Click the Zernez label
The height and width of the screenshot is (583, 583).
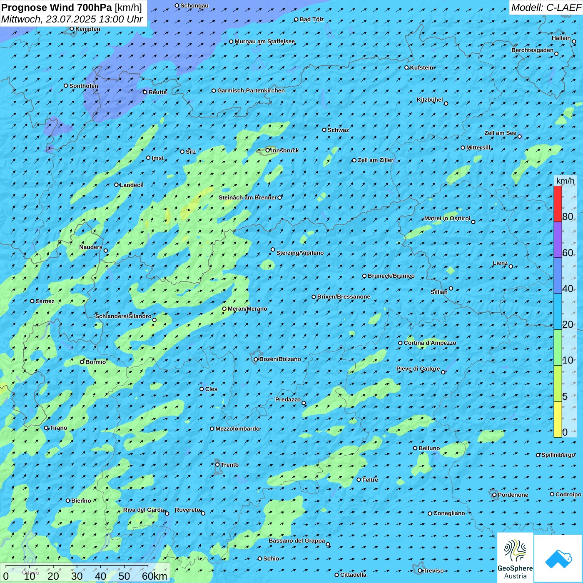pos(45,301)
